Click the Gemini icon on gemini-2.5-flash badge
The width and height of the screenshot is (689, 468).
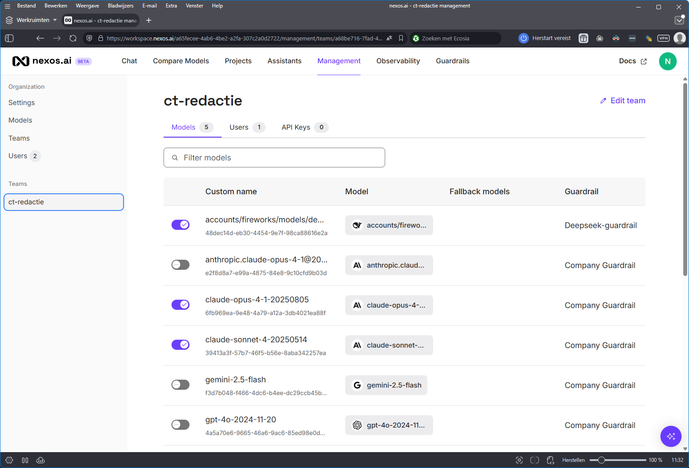point(357,385)
